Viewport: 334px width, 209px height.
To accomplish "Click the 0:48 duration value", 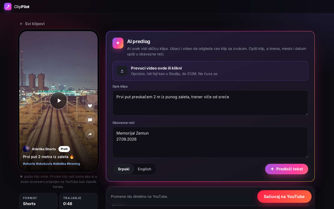I will tap(68, 204).
